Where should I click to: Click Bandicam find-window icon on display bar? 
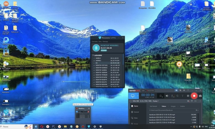(188, 101)
